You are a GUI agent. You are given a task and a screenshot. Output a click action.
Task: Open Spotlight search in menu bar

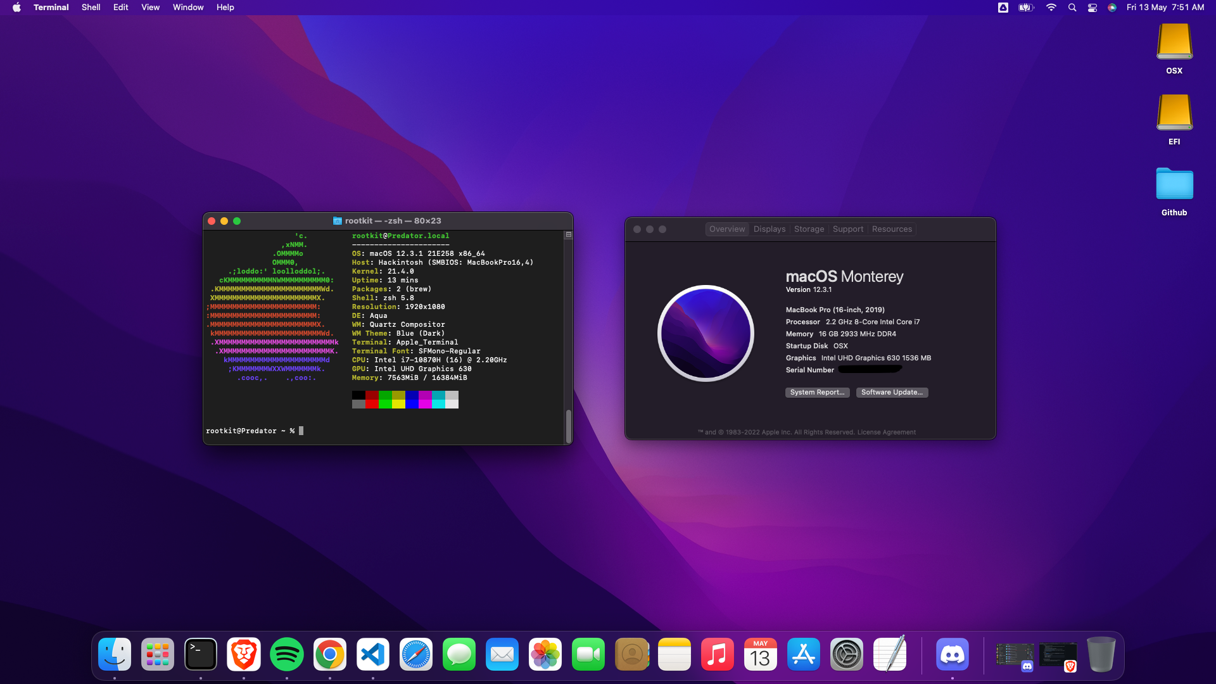pyautogui.click(x=1072, y=8)
